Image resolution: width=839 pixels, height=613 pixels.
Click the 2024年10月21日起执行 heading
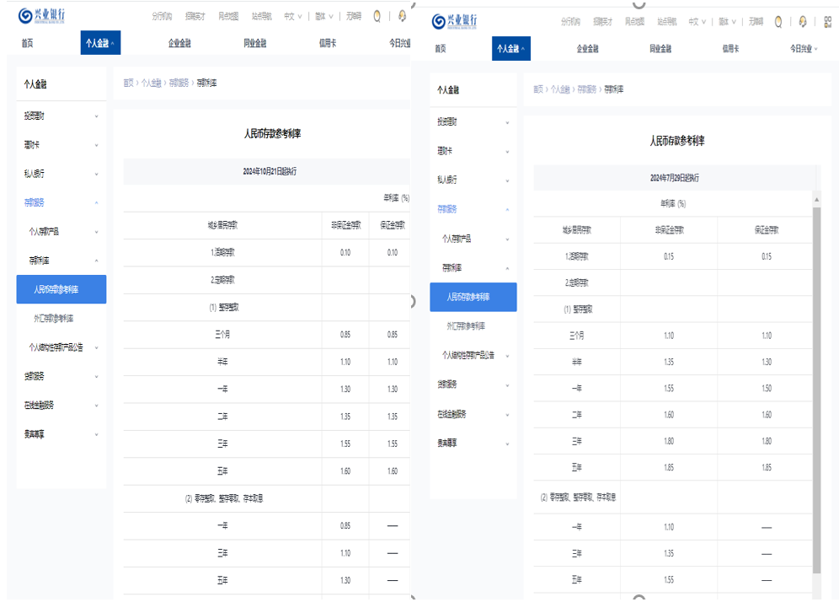click(x=270, y=172)
